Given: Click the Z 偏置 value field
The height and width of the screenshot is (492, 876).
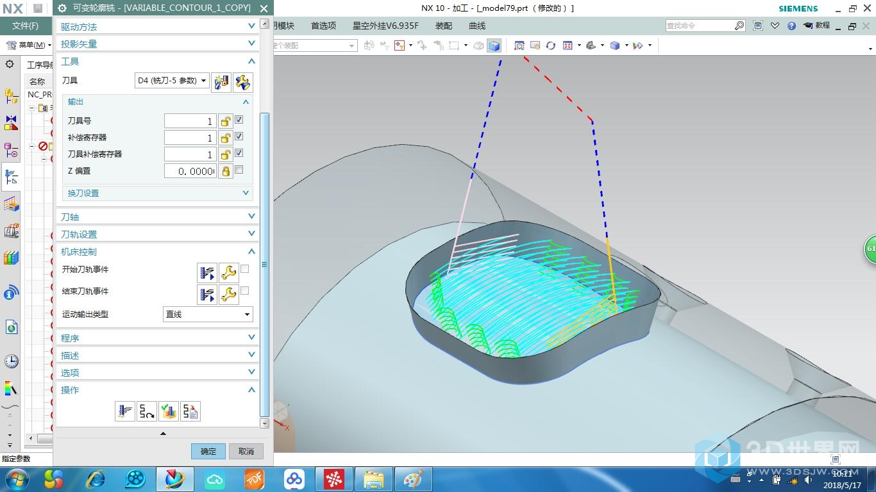Looking at the screenshot, I should pyautogui.click(x=190, y=171).
